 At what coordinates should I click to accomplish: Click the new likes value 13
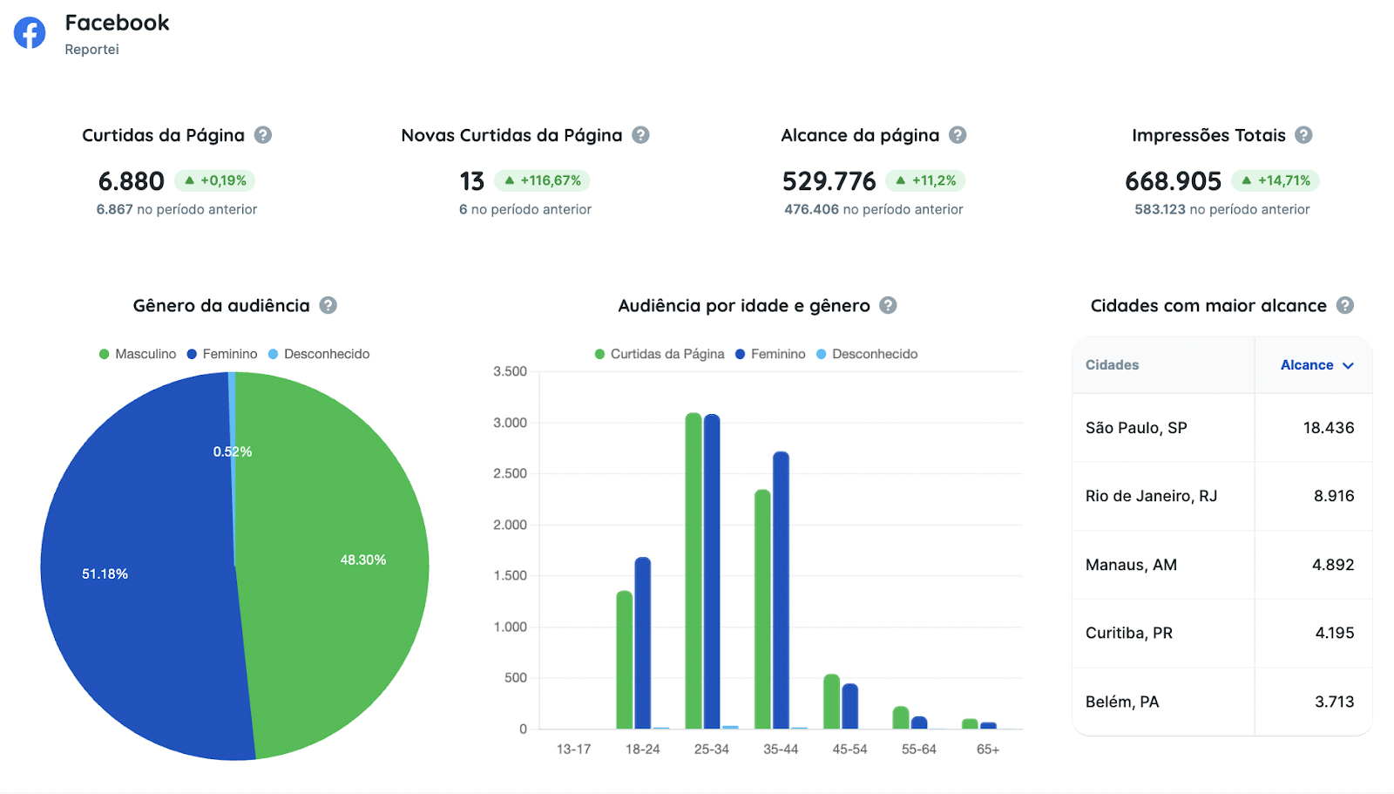[472, 181]
